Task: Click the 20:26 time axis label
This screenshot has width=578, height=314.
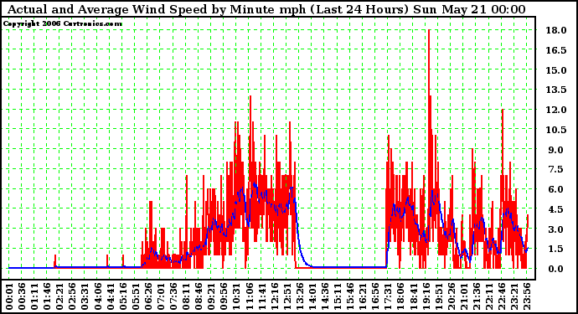Action: [451, 296]
